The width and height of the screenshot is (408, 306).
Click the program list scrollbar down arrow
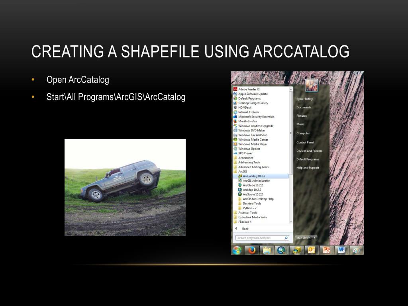tap(291, 222)
